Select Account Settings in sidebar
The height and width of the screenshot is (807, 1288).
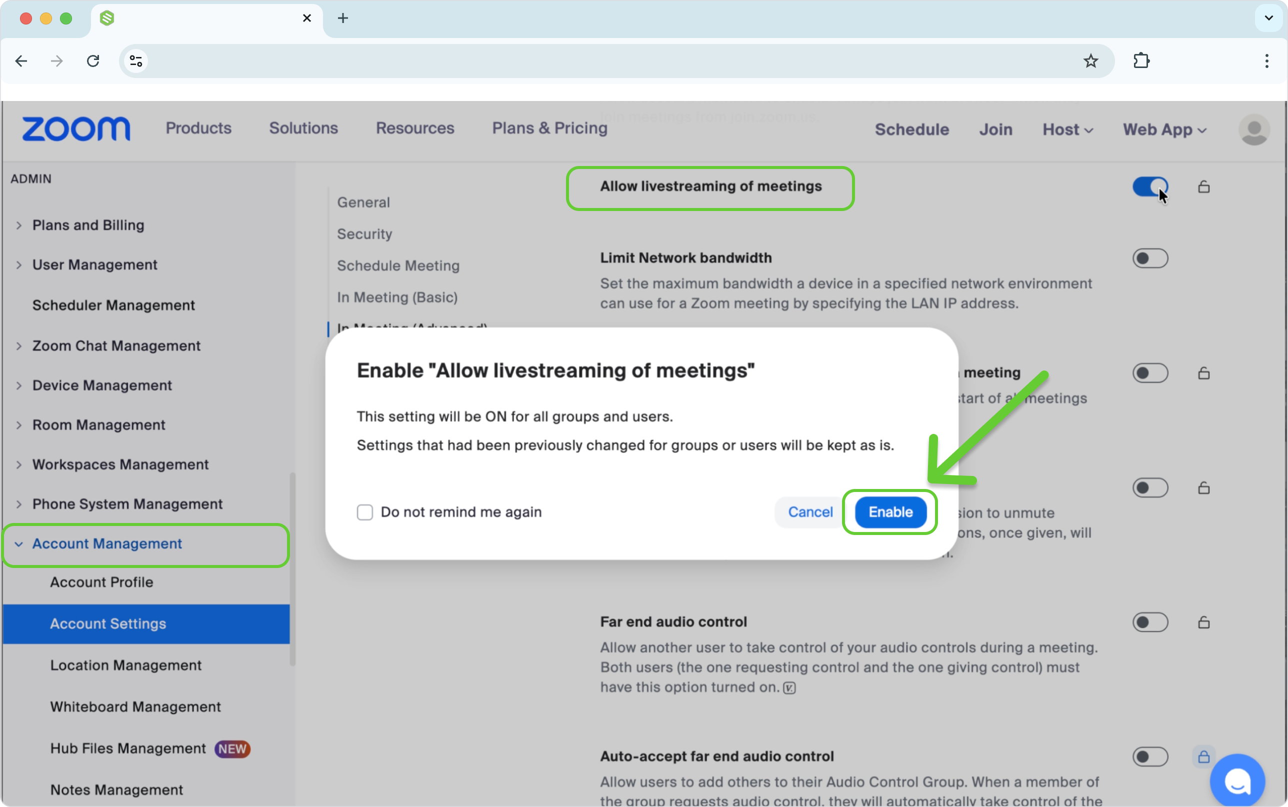[146, 624]
